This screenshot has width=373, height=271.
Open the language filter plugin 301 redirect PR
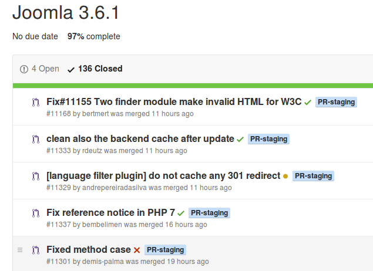tap(163, 176)
